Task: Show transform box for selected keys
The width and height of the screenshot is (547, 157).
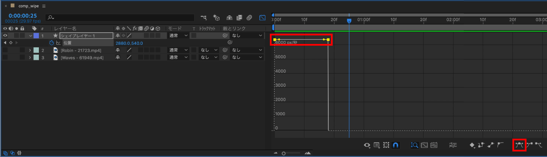Action: pos(386,145)
